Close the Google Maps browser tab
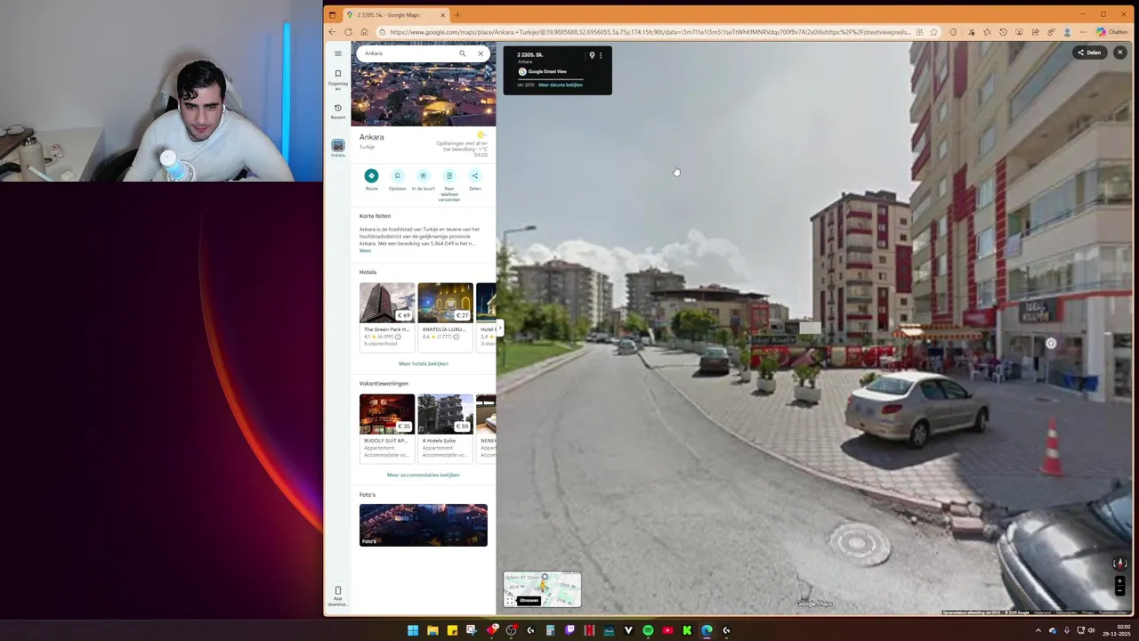Image resolution: width=1139 pixels, height=641 pixels. point(443,15)
